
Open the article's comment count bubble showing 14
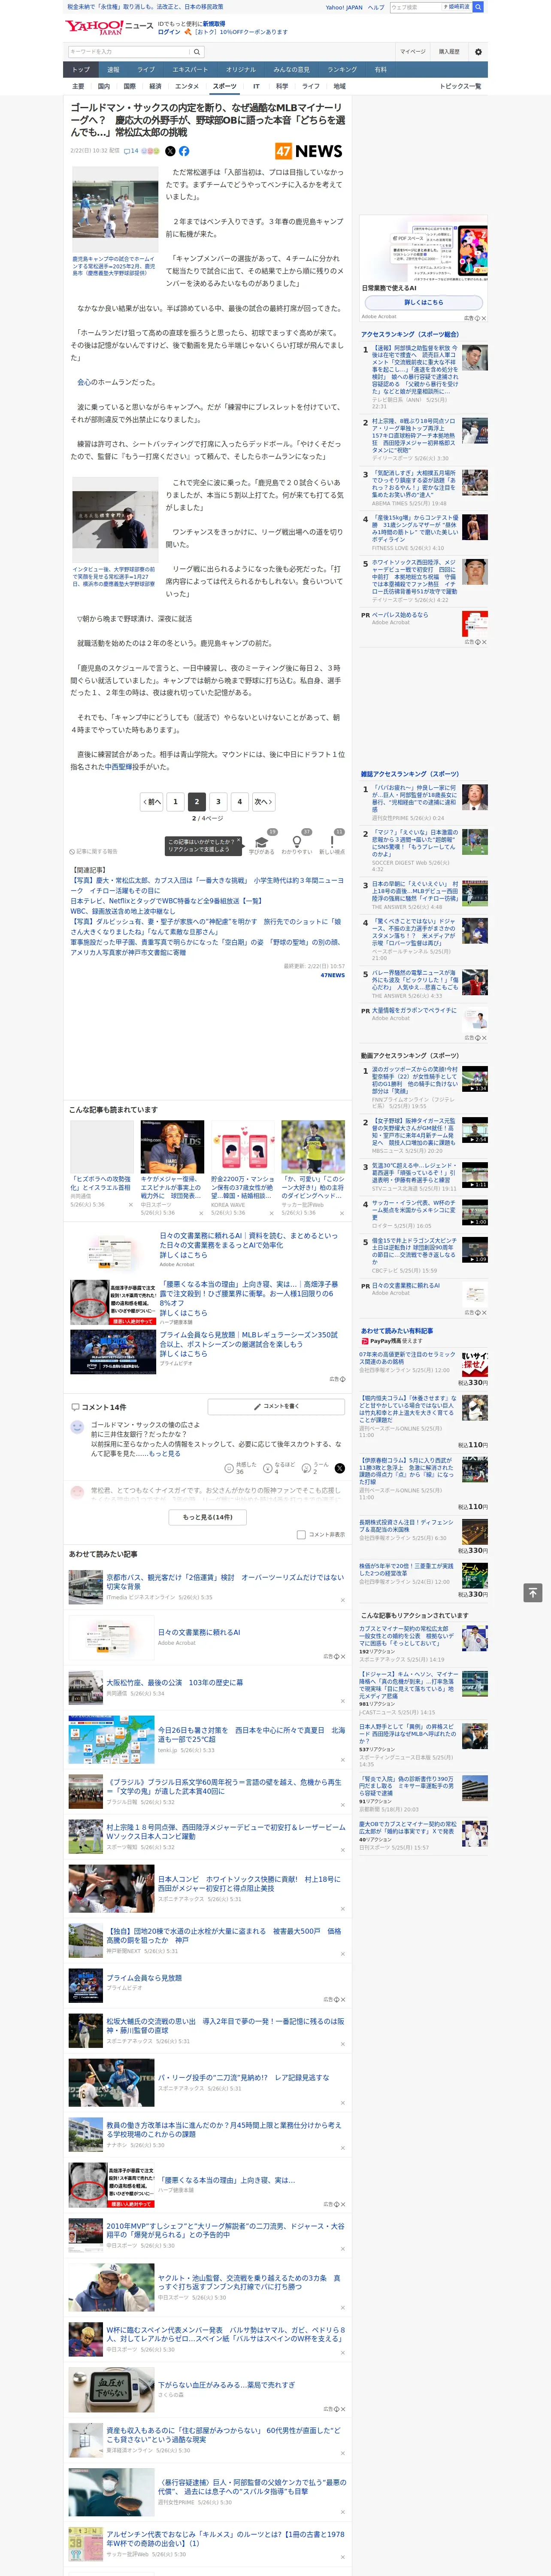click(131, 151)
